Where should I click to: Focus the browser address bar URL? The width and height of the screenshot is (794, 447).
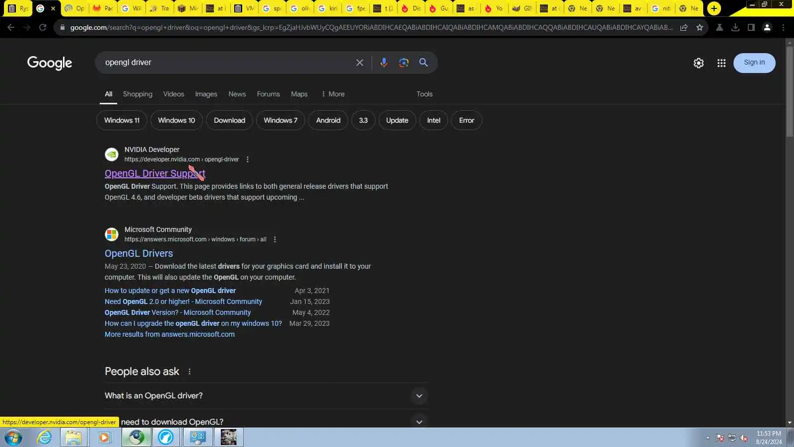pyautogui.click(x=371, y=27)
